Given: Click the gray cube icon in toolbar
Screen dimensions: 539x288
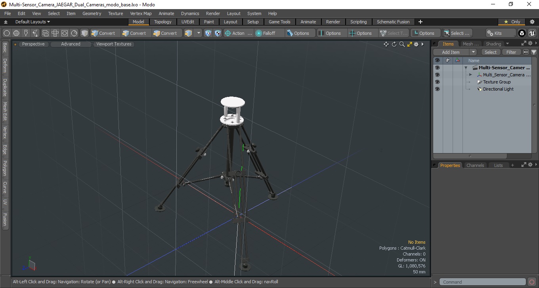Looking at the screenshot, I should coord(84,33).
